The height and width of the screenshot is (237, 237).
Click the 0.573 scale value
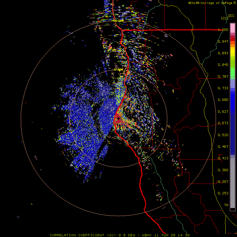point(223,123)
